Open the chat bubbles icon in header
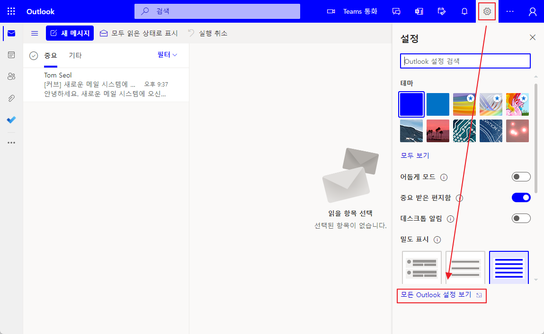544x334 pixels. coord(396,11)
